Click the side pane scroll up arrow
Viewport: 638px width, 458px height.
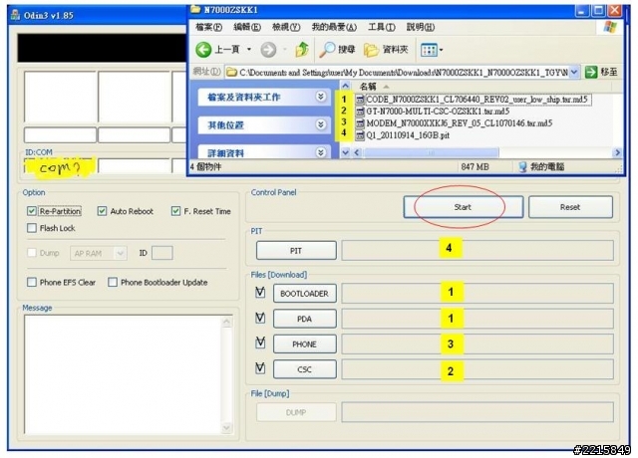345,86
